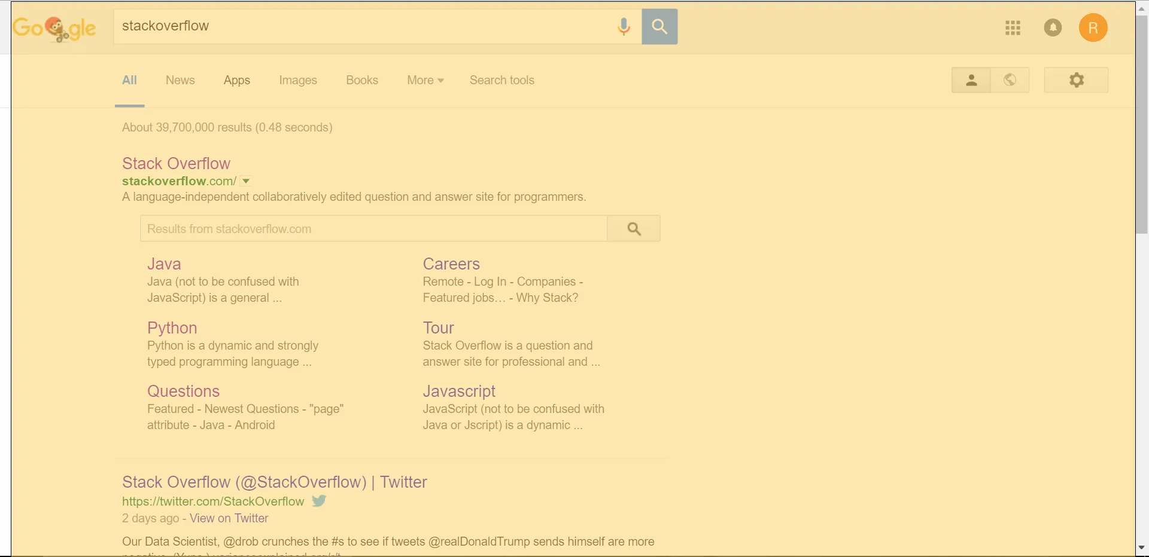Click the blue search magnifier button

tap(659, 26)
